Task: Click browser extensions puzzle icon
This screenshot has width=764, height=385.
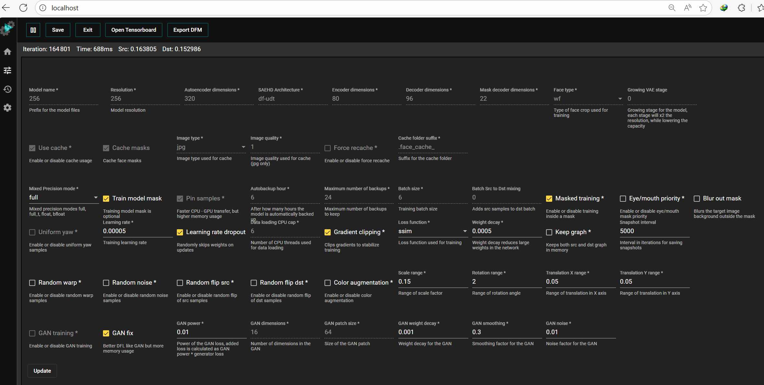Action: tap(741, 8)
